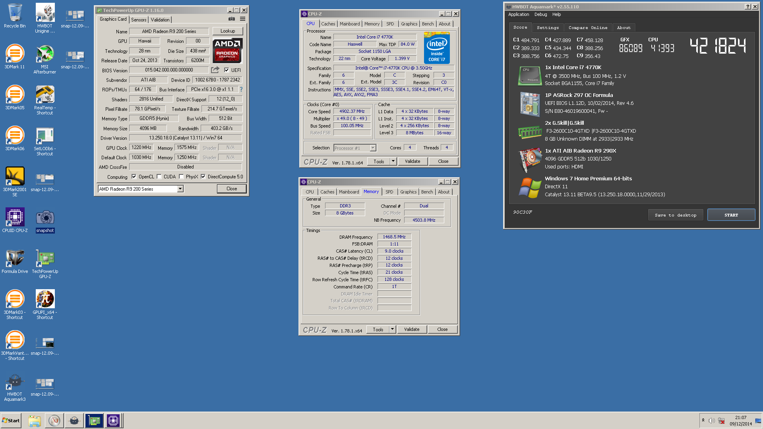The width and height of the screenshot is (763, 429).
Task: Click Lookup button in GPU-Z
Action: [228, 31]
